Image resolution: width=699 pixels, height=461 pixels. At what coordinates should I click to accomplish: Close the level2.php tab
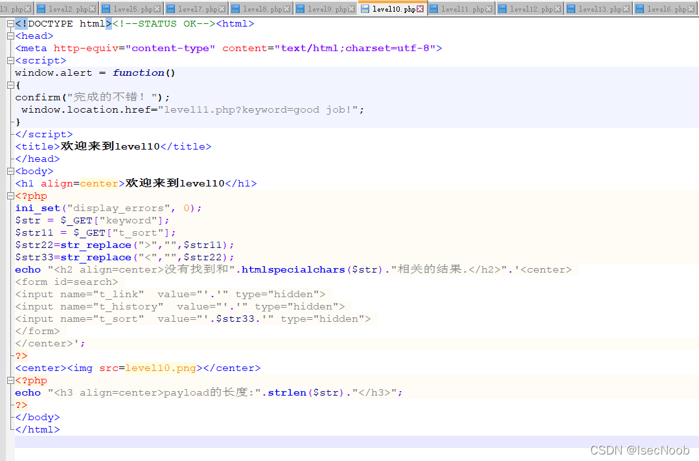coord(92,9)
